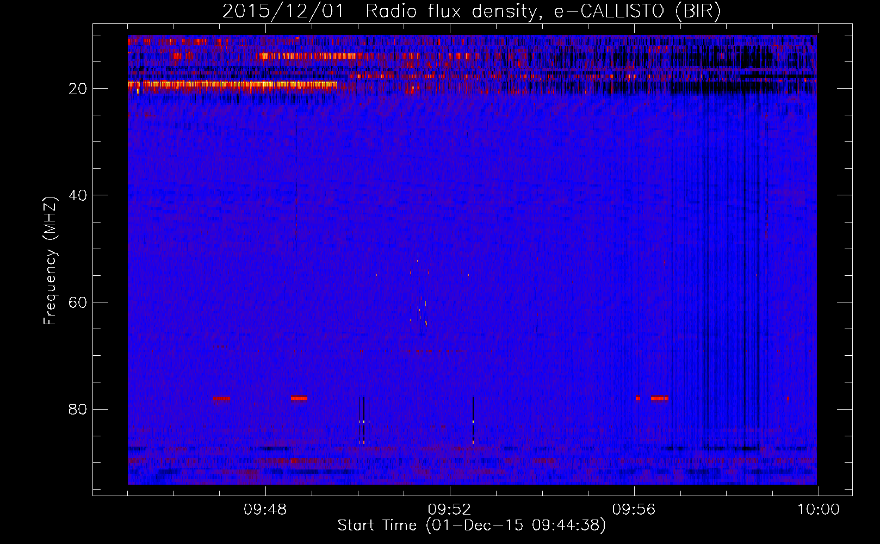Click the "Start Time (01-Dec-15 09:44:38)" axis label
This screenshot has height=544, width=880.
[x=472, y=526]
